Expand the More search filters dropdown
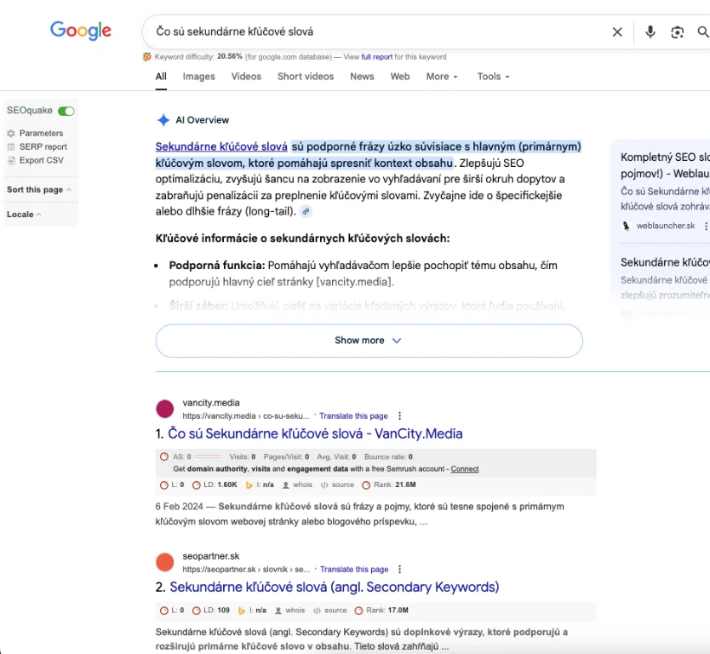Image resolution: width=710 pixels, height=654 pixels. coord(442,77)
